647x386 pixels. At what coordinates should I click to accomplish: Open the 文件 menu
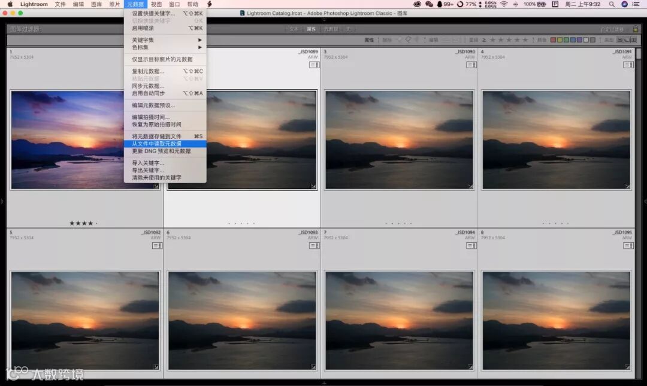point(61,4)
